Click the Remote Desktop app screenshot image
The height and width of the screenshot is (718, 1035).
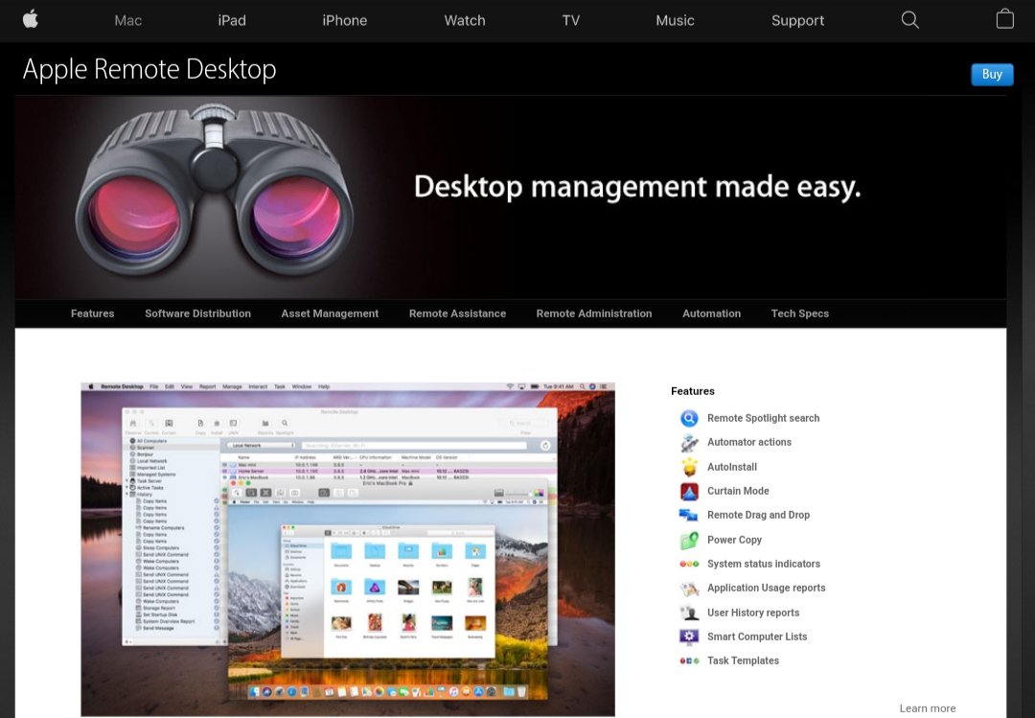(348, 549)
